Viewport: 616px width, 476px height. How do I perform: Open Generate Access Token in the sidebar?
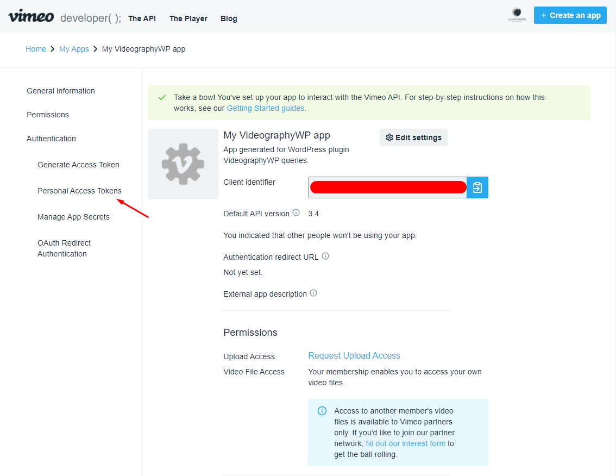(x=78, y=165)
